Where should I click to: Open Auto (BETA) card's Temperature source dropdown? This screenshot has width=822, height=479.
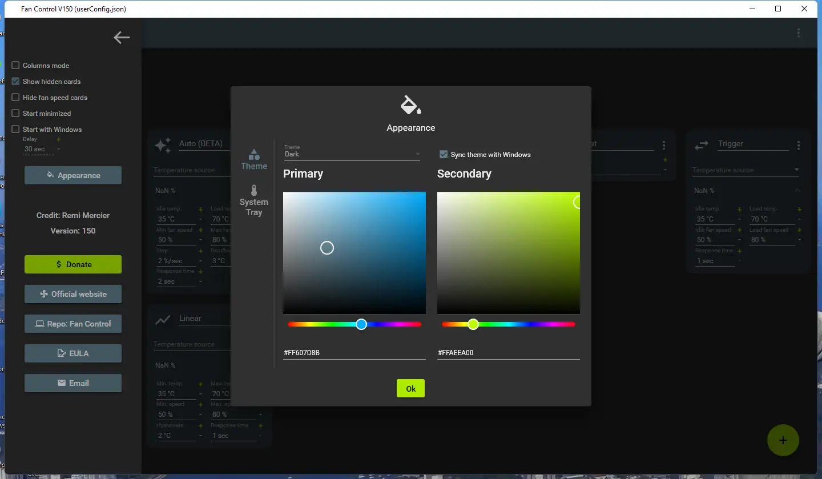click(x=192, y=170)
